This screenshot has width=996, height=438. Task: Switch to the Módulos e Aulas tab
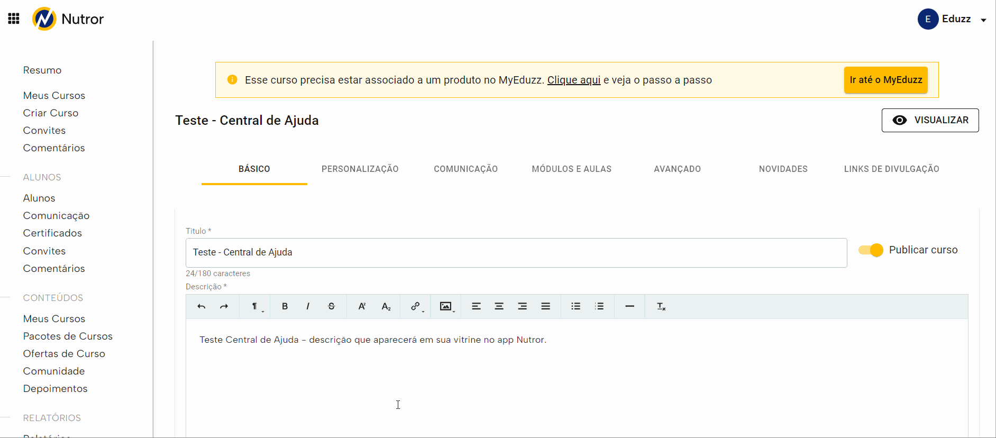[x=571, y=169]
